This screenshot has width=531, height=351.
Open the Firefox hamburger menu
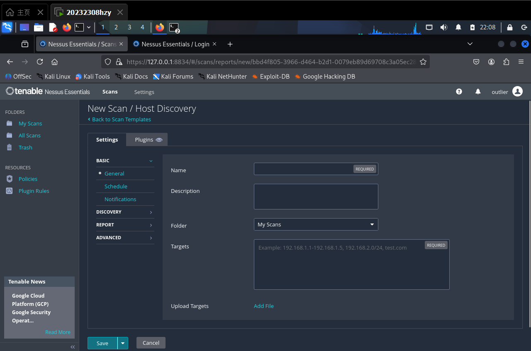pos(521,62)
